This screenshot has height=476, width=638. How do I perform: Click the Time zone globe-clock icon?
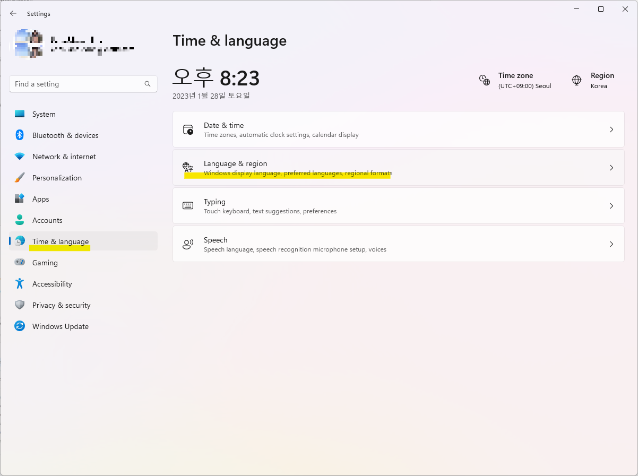point(485,80)
